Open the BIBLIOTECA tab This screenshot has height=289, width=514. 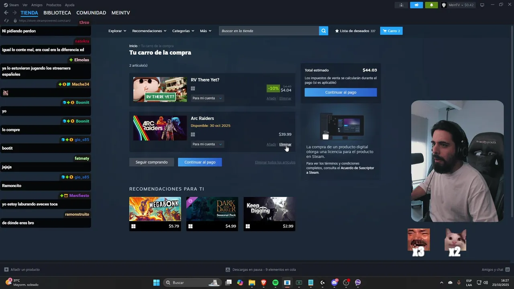tap(57, 13)
